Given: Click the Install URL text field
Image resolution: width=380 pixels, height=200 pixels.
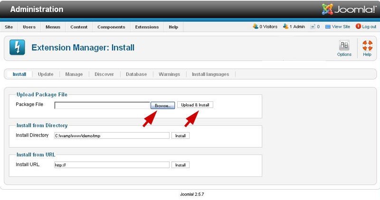Looking at the screenshot, I should pyautogui.click(x=112, y=165).
